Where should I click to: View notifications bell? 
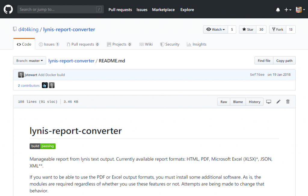[x=278, y=10]
